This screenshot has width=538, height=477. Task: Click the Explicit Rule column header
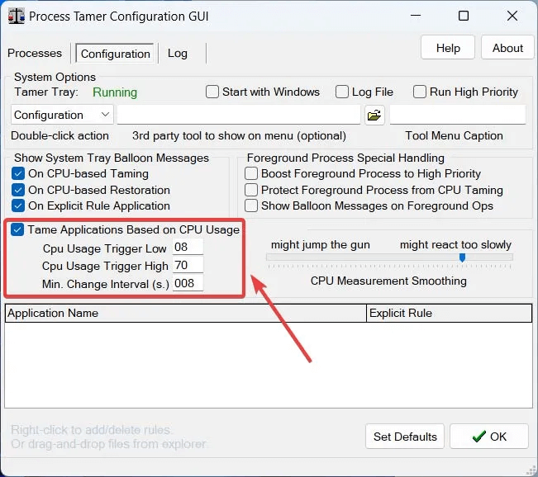[449, 314]
